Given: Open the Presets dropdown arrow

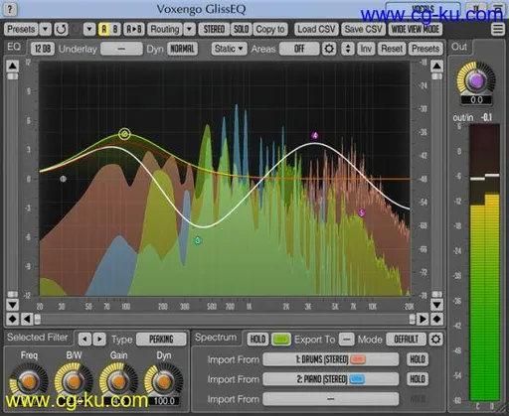Looking at the screenshot, I should (x=45, y=30).
